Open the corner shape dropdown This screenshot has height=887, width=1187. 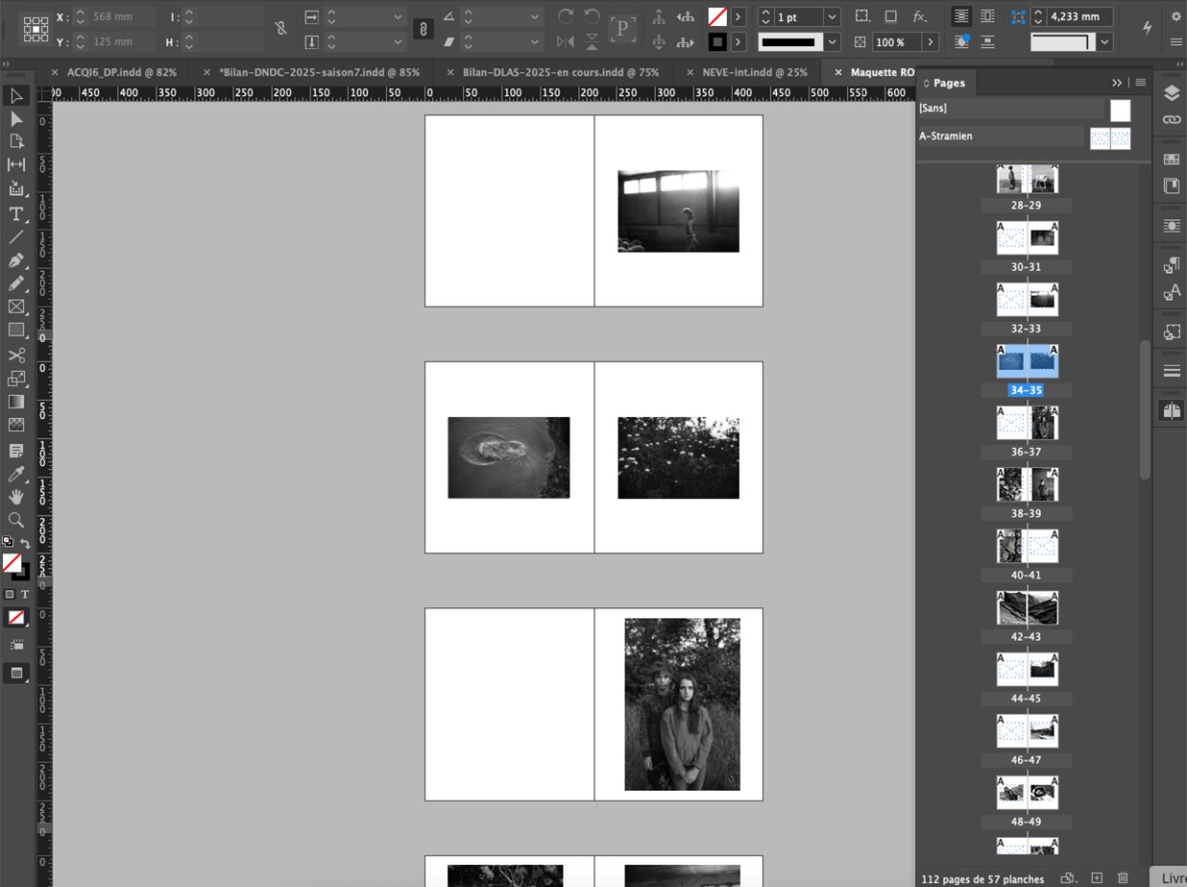coord(1105,42)
